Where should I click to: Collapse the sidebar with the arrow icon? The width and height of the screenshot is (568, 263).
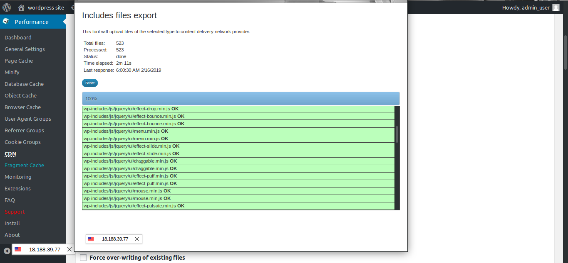[7, 251]
